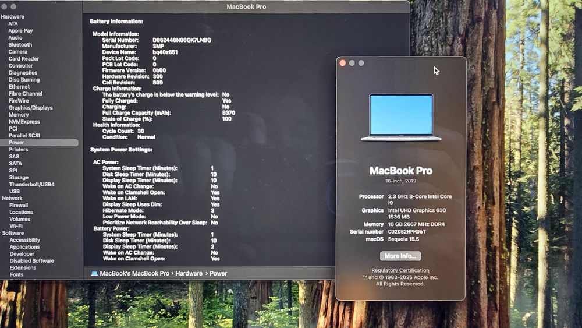The image size is (582, 328).
Task: Click serial number C02D82HPMD6T
Action: tap(407, 232)
